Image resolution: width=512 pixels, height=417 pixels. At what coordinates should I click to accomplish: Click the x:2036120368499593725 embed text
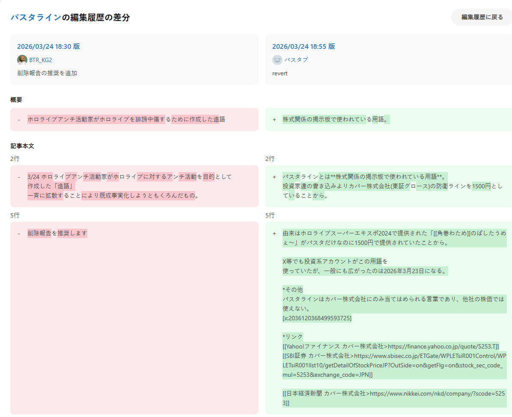[x=317, y=318]
